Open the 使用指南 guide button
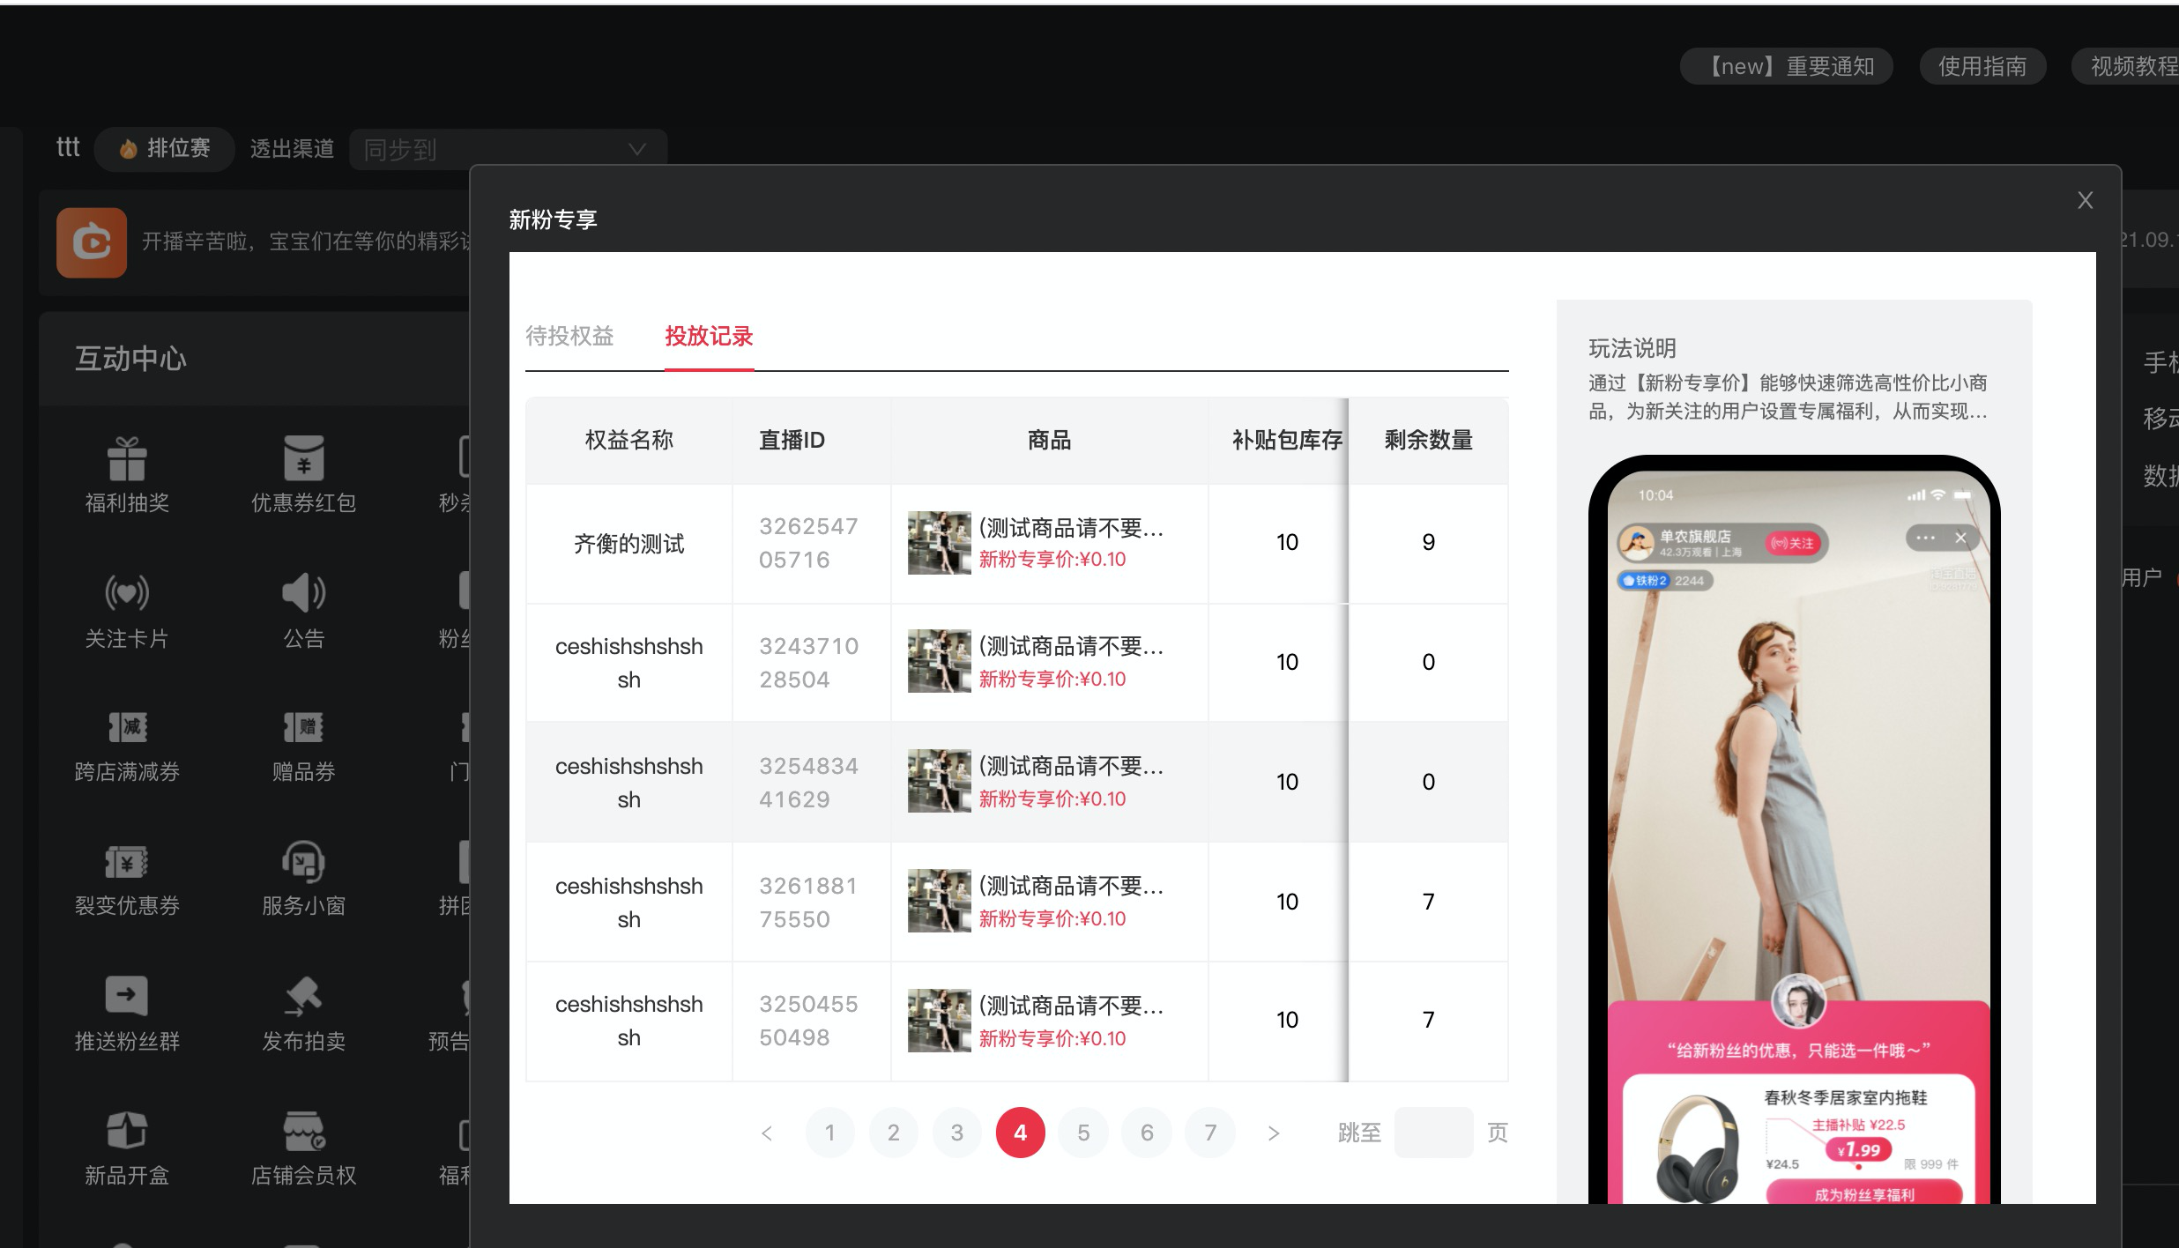Screen dimensions: 2179x1248 click(x=1982, y=66)
